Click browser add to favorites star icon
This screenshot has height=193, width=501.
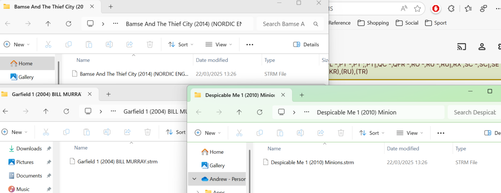(417, 8)
